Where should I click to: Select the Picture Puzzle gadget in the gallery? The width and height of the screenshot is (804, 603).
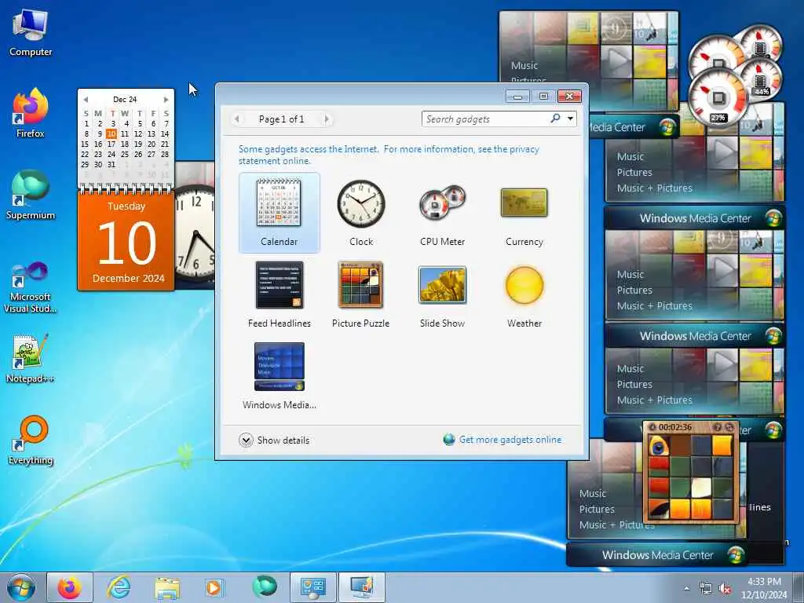pos(361,294)
